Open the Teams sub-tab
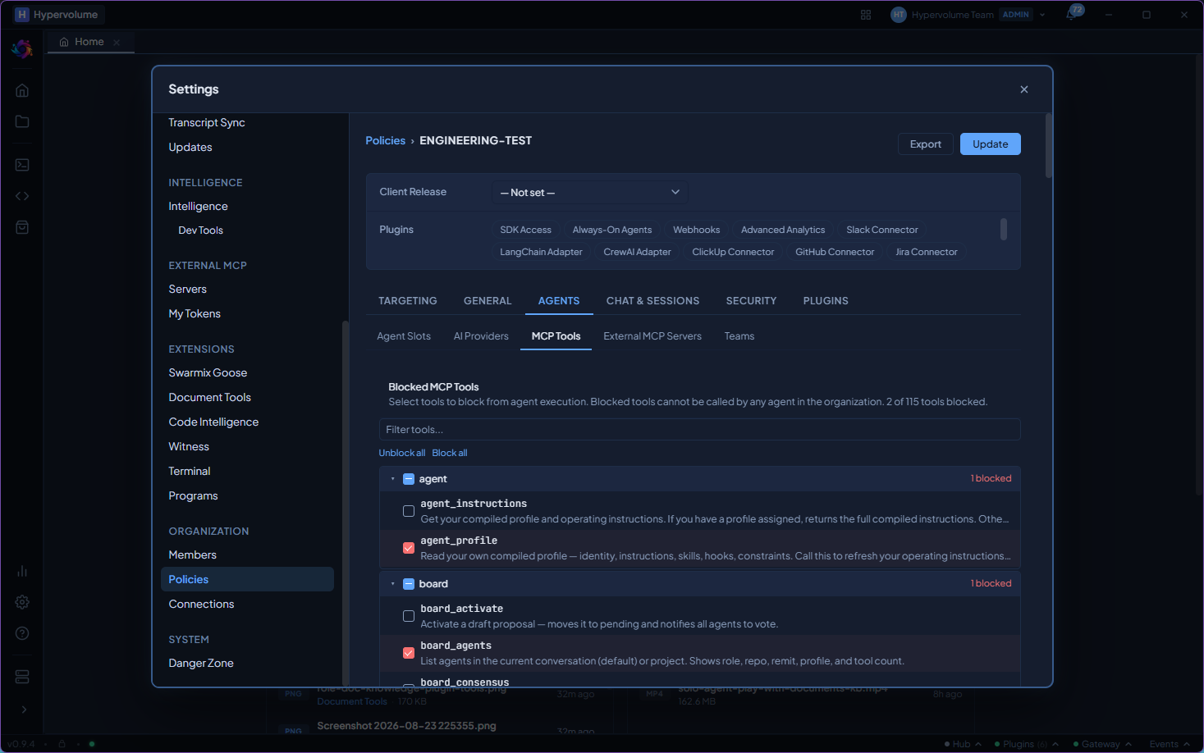 (739, 336)
